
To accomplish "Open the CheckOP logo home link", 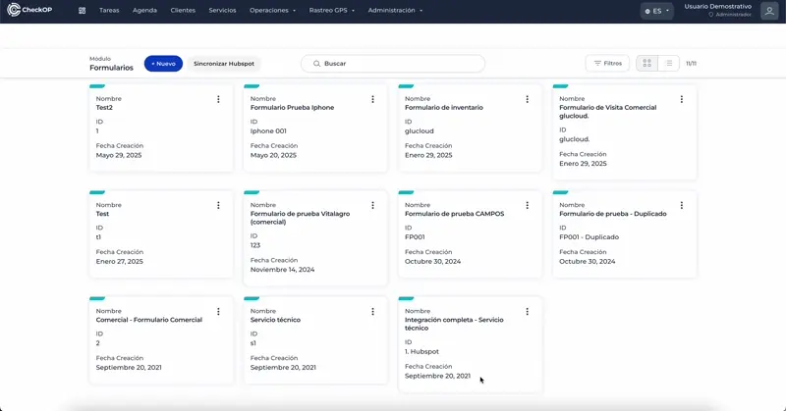I will point(29,10).
